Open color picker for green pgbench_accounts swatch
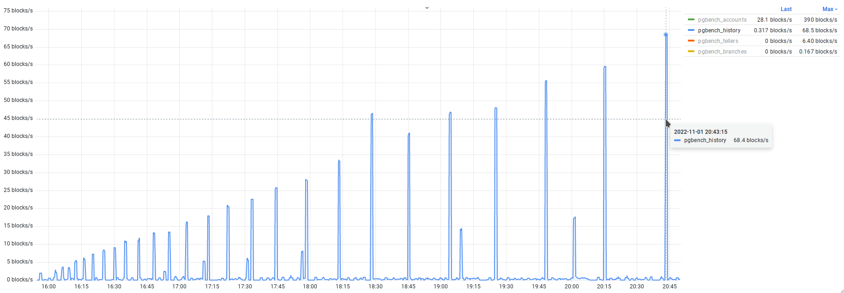The height and width of the screenshot is (293, 844). pyautogui.click(x=691, y=19)
